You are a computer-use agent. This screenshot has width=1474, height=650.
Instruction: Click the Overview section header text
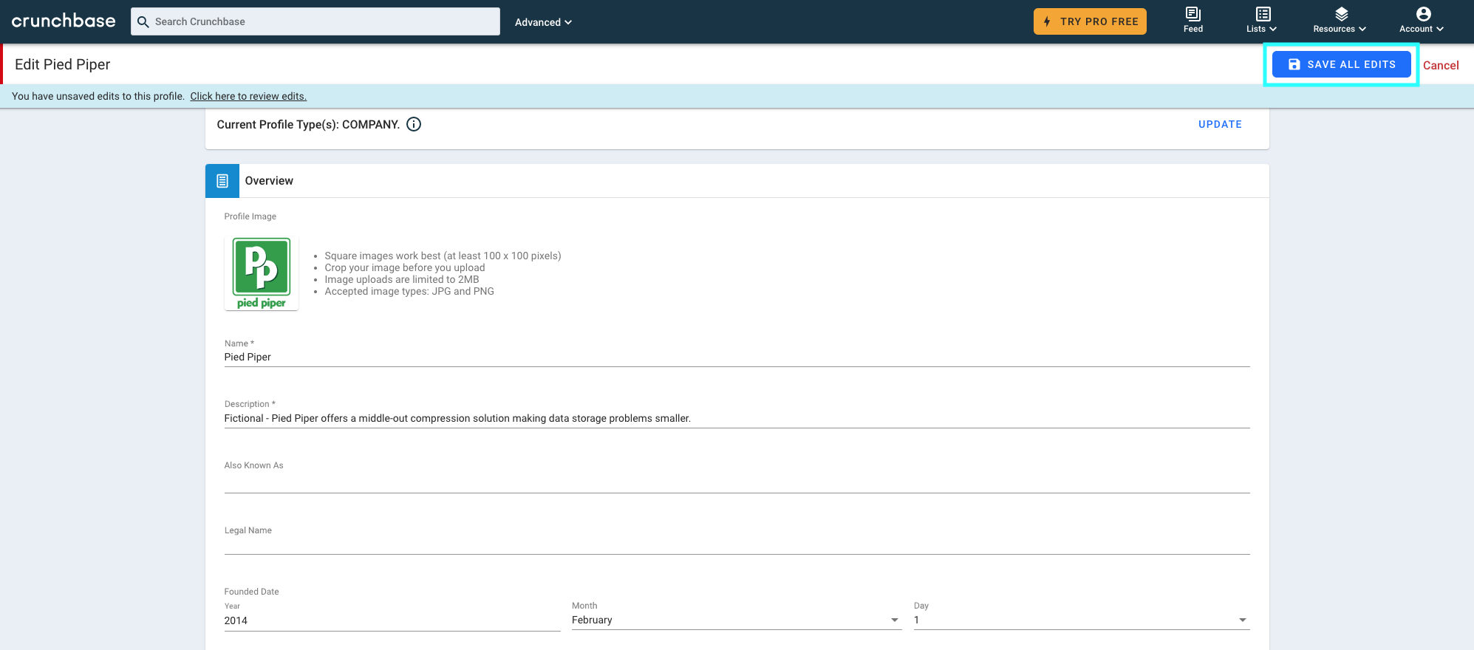(x=269, y=181)
